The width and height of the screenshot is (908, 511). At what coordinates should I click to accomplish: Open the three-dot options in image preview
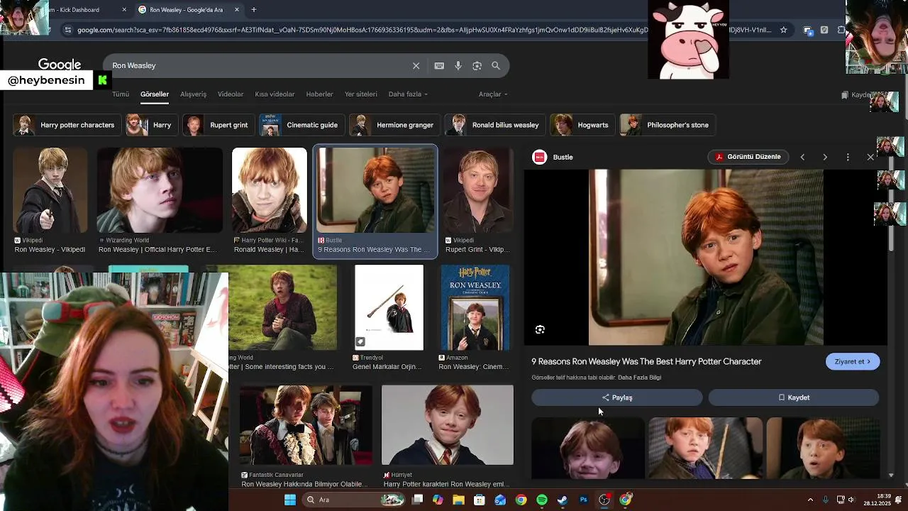[x=848, y=157]
